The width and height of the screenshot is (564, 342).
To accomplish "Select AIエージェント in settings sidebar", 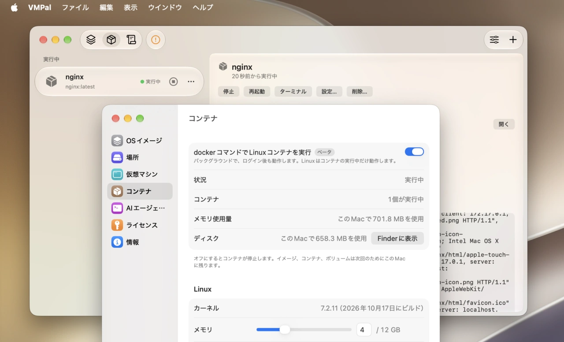I will coord(140,208).
